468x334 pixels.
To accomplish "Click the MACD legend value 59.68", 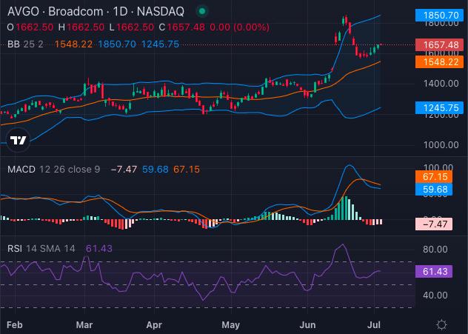I will pyautogui.click(x=155, y=170).
